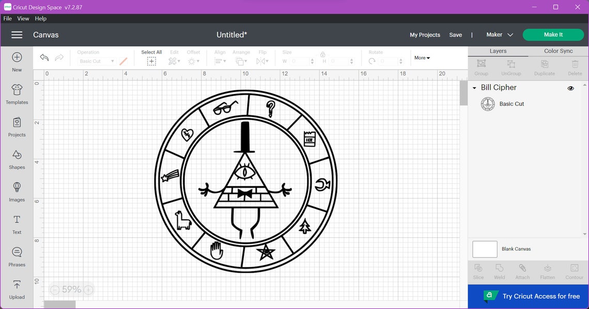Screen dimensions: 589x309
Task: Select the Text tool
Action: (17, 225)
